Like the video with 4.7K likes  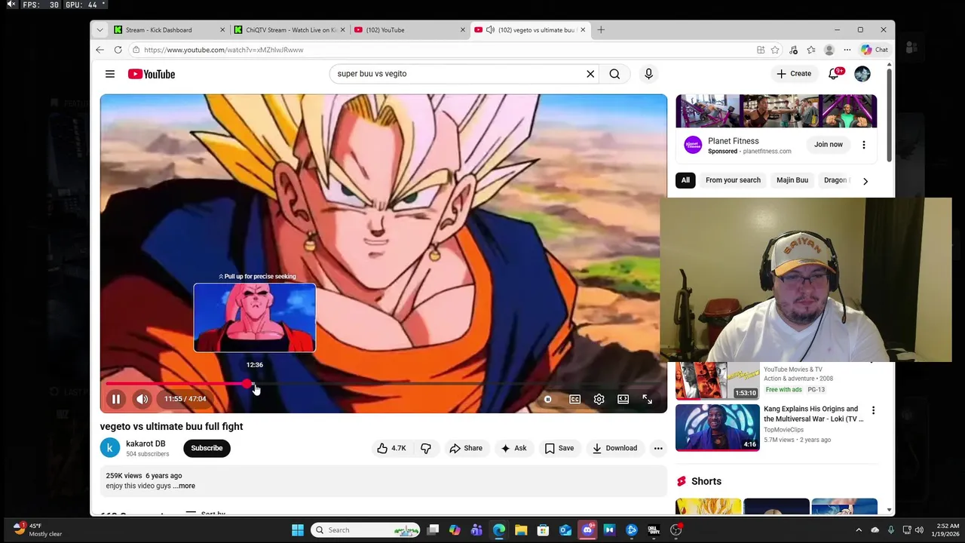391,448
